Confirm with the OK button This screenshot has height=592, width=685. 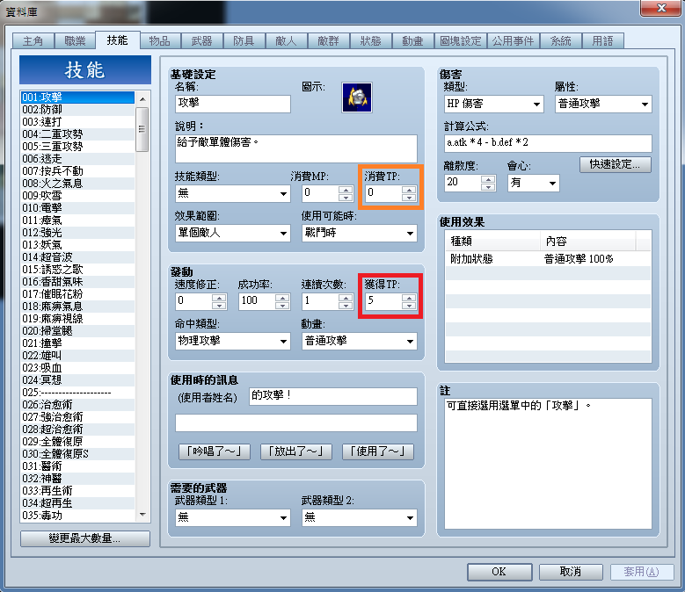click(499, 572)
